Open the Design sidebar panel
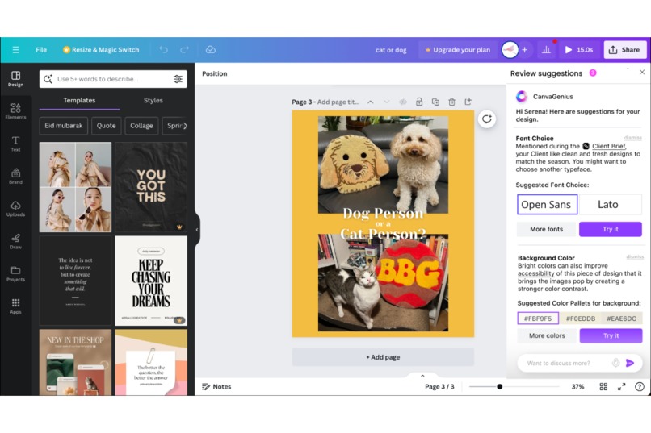This screenshot has height=433, width=651. pyautogui.click(x=16, y=79)
